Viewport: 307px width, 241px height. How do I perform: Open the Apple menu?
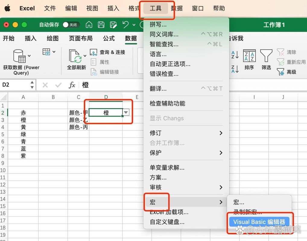click(7, 8)
